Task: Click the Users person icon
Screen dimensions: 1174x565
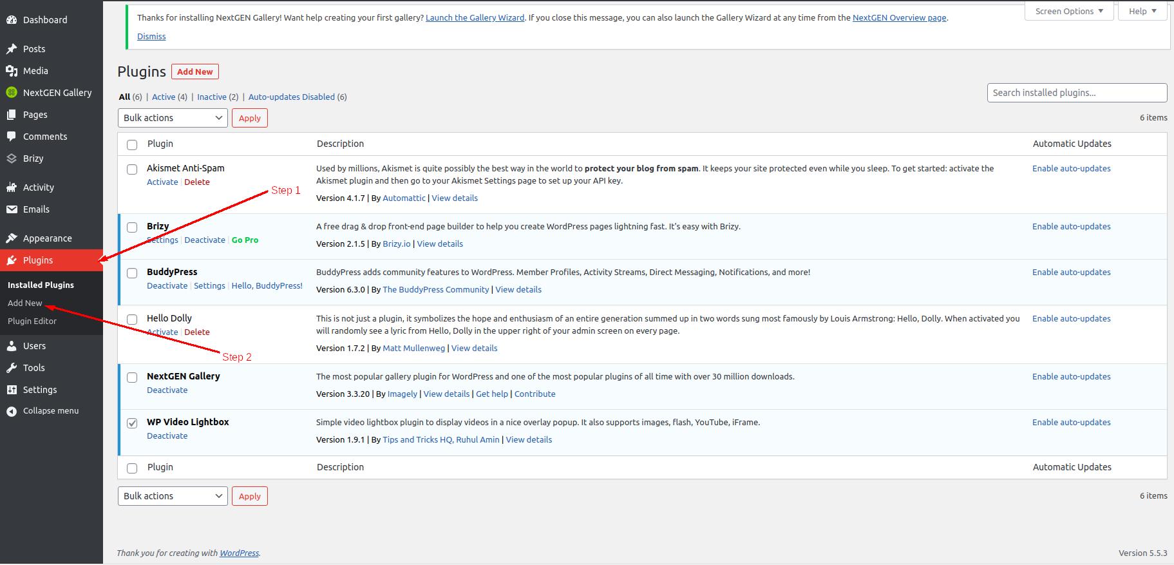Action: (12, 346)
